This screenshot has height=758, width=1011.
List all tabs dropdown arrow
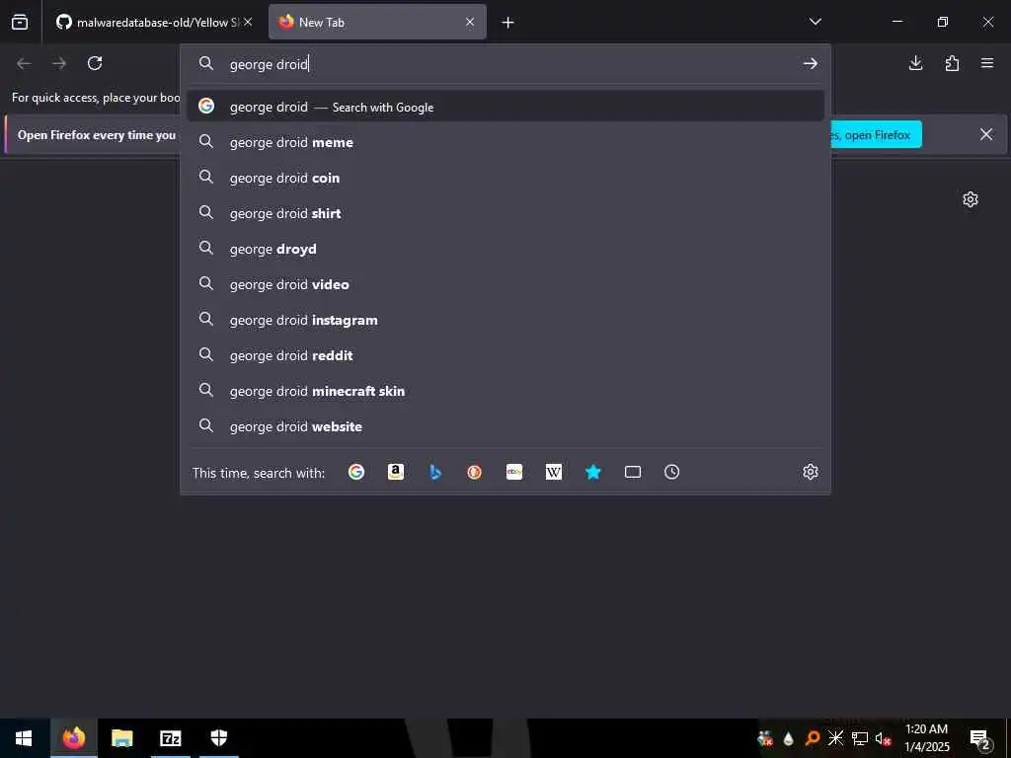coord(815,22)
